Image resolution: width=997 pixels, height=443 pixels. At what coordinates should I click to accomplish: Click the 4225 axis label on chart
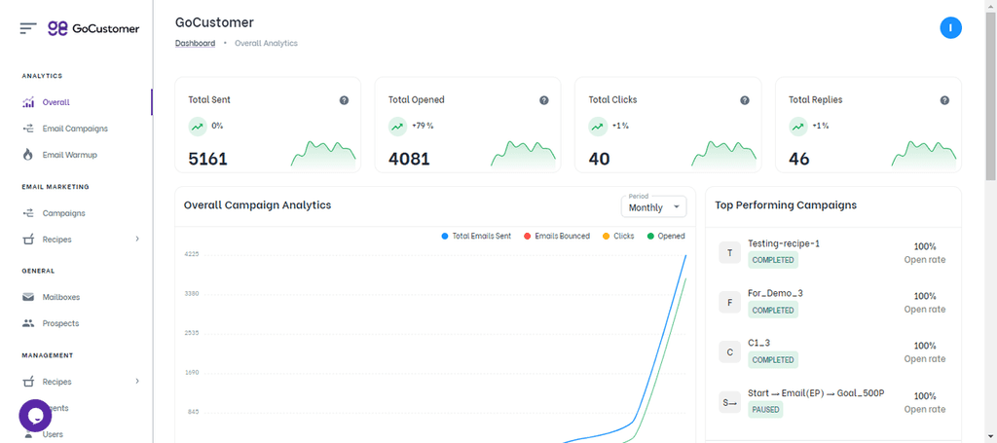click(x=193, y=253)
